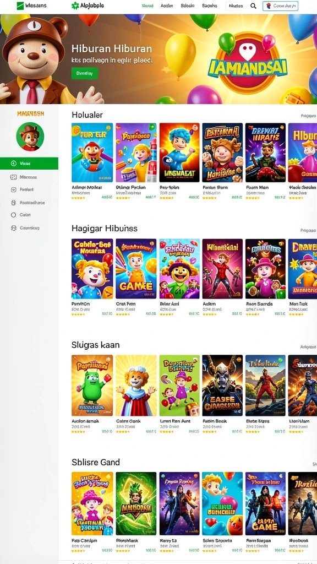Open the green monster game thumbnail
This screenshot has width=317, height=564.
(92, 385)
